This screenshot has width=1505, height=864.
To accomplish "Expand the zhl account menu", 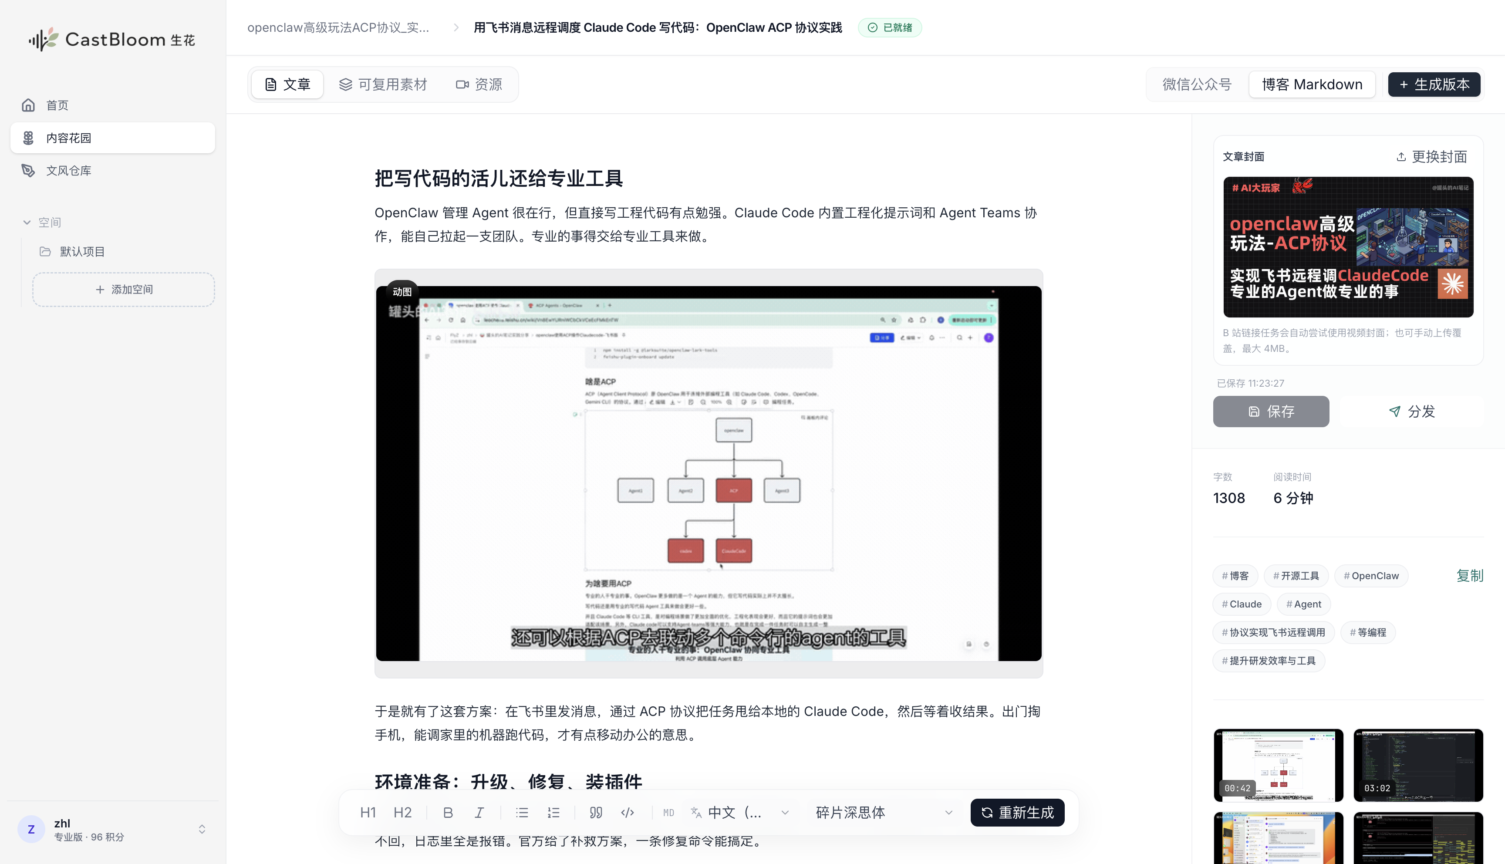I will tap(113, 829).
